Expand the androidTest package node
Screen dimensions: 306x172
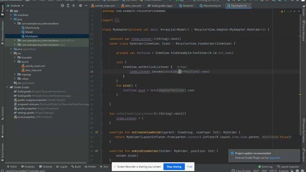click(x=15, y=40)
